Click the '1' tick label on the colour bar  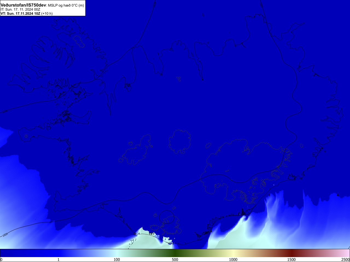pos(58,260)
